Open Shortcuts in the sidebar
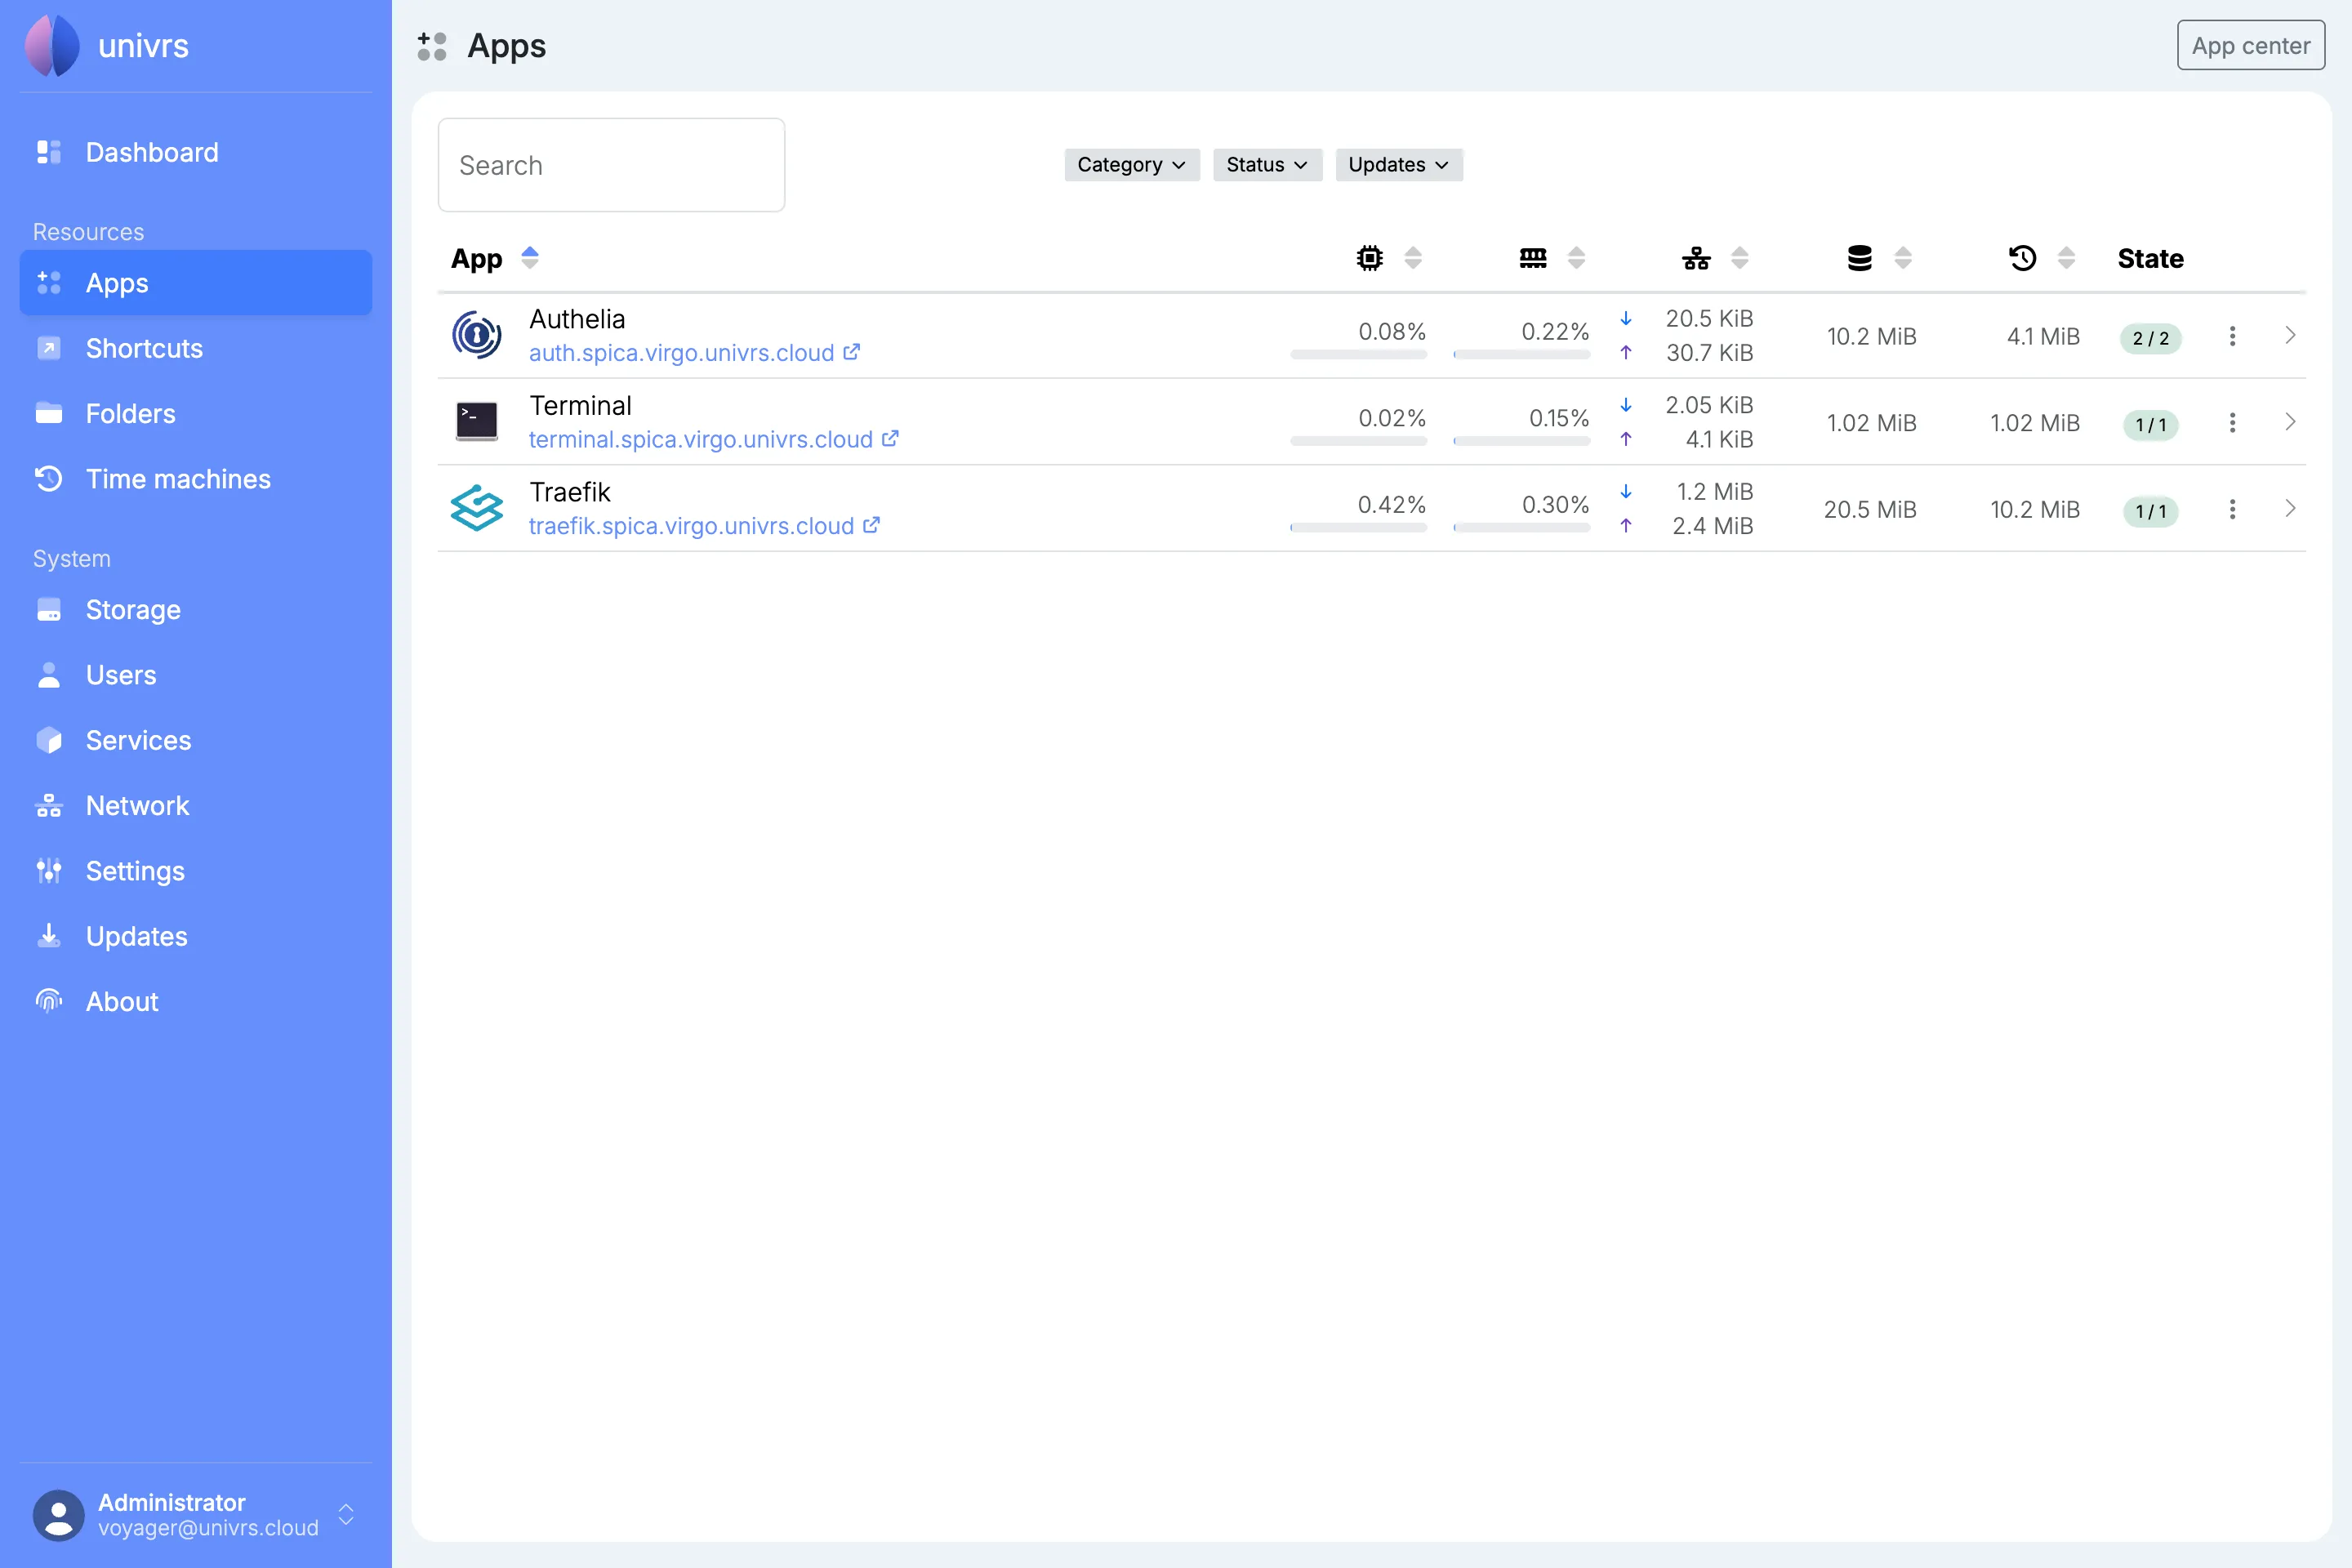Screen dimensions: 2352x1568 tap(196, 348)
